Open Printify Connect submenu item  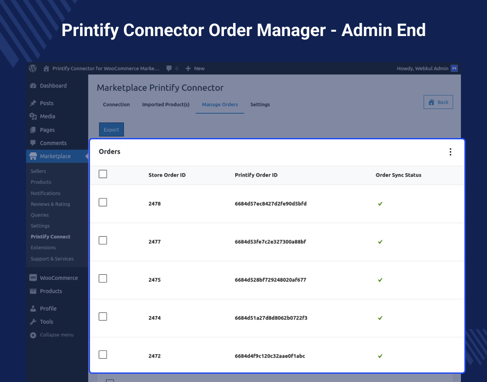50,237
